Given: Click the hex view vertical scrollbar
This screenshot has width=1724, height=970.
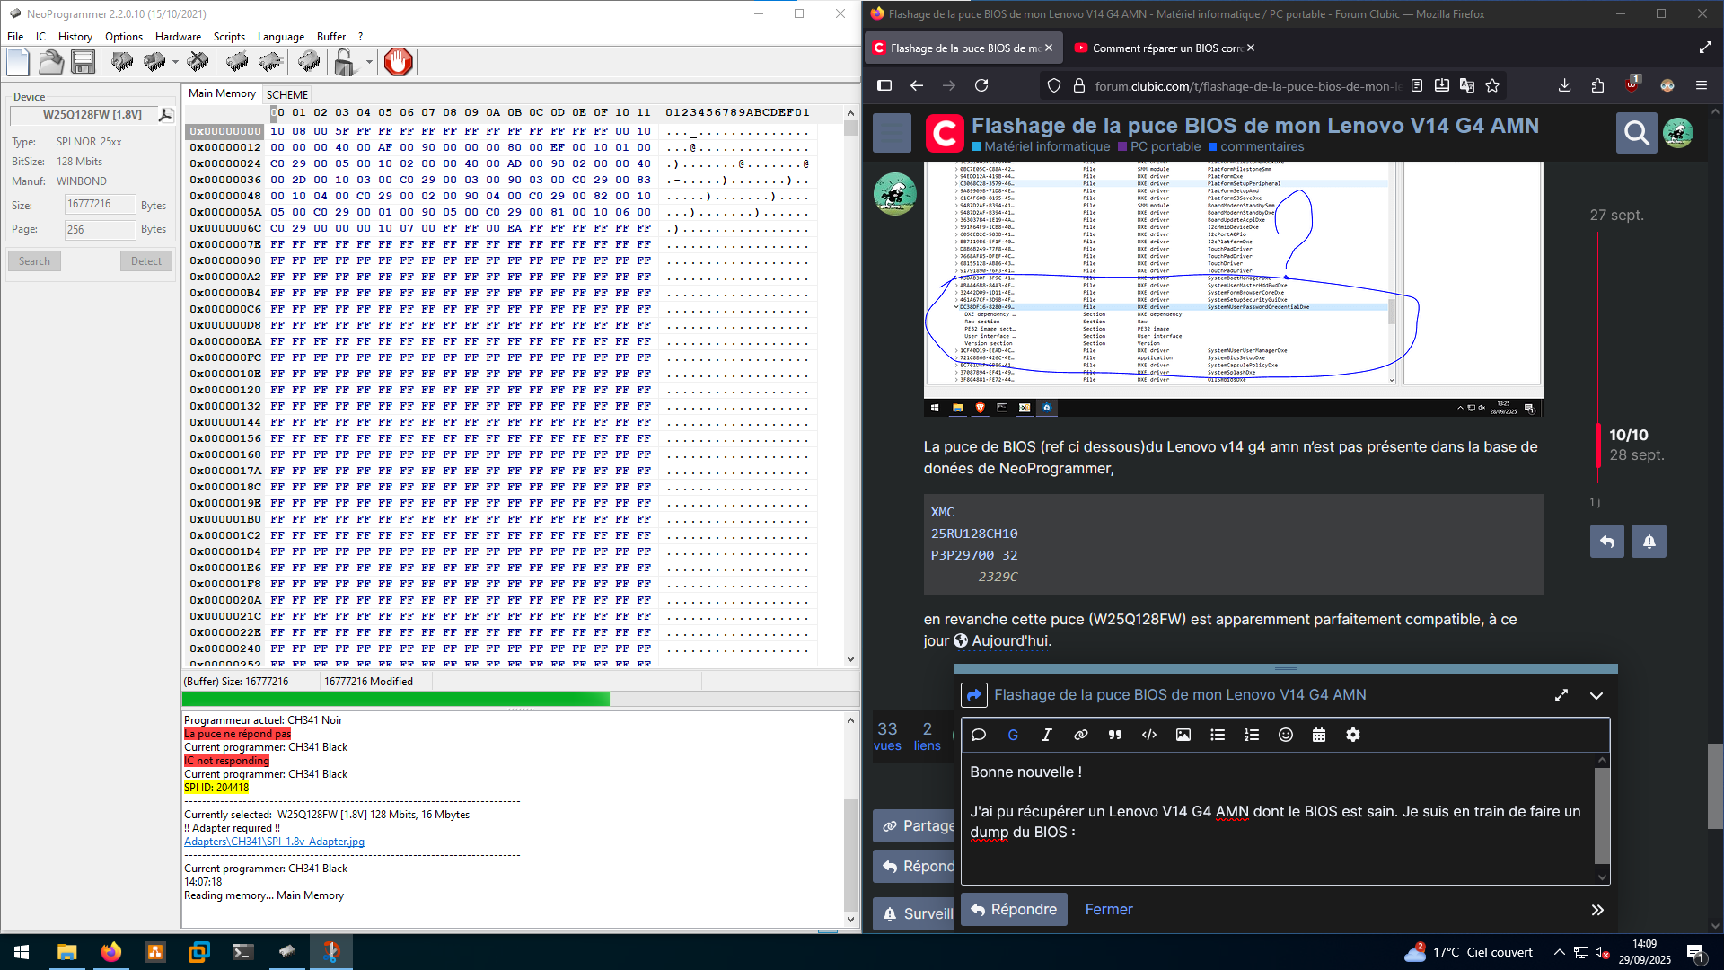Looking at the screenshot, I should (x=850, y=386).
